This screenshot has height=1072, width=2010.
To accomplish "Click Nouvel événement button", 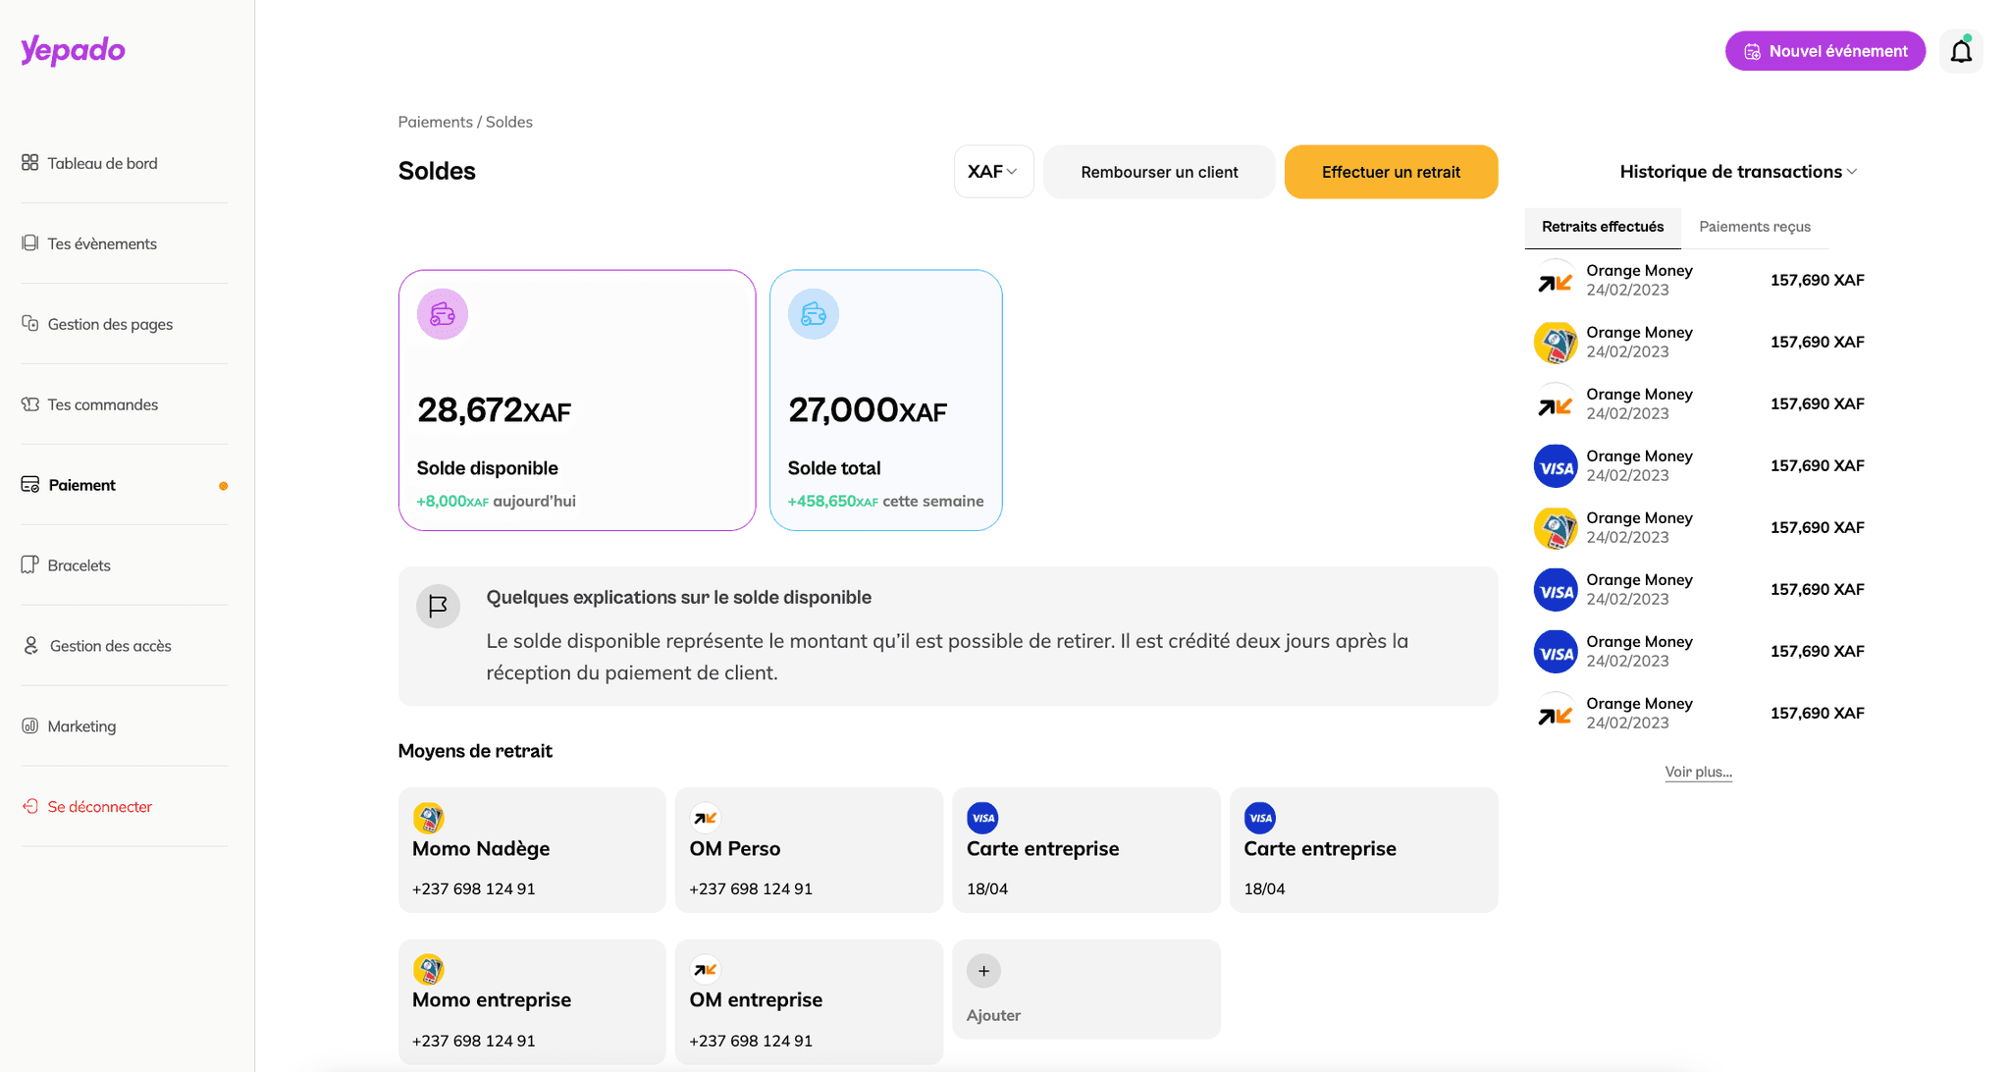I will tap(1825, 51).
